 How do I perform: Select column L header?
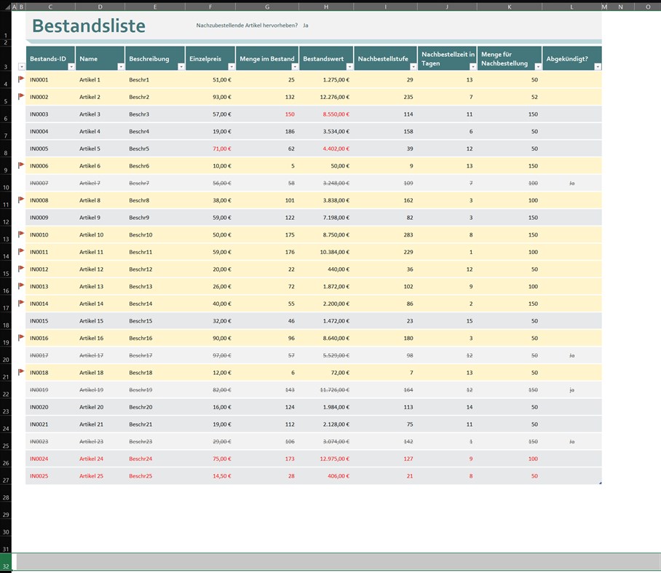(571, 7)
